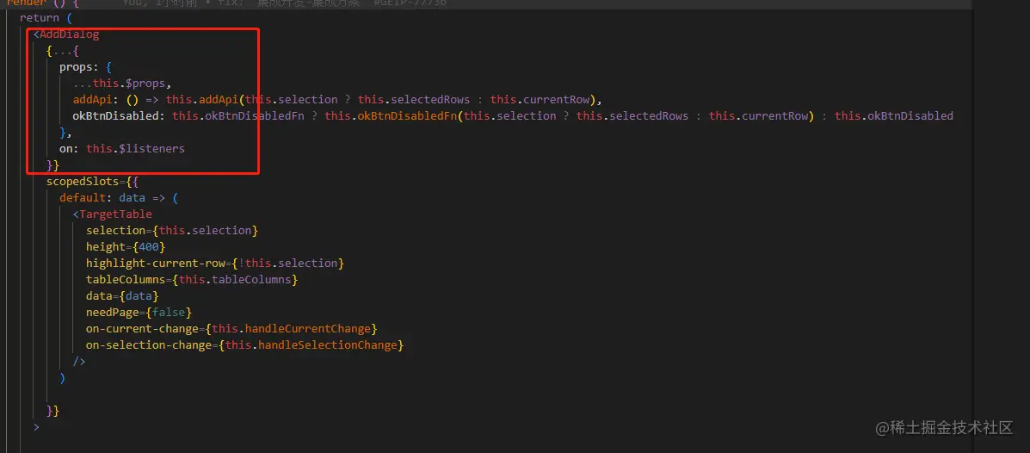Click the "<AddDialog" opening tag
This screenshot has width=1030, height=453.
tap(66, 34)
